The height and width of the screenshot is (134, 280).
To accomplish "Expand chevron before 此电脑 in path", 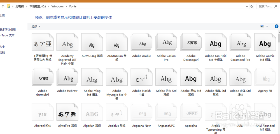I will click(x=13, y=6).
